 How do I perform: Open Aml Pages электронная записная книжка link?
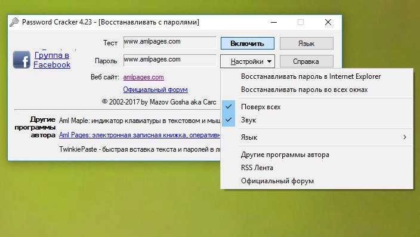click(140, 135)
